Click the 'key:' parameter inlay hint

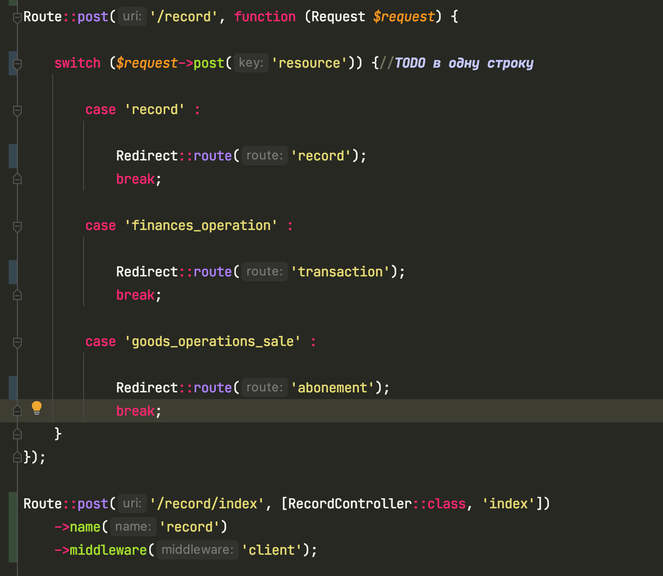(251, 63)
